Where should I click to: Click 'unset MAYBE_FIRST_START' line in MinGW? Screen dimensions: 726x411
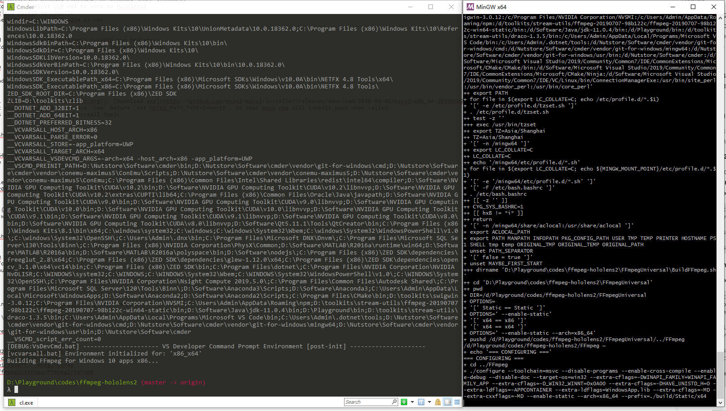point(503,263)
